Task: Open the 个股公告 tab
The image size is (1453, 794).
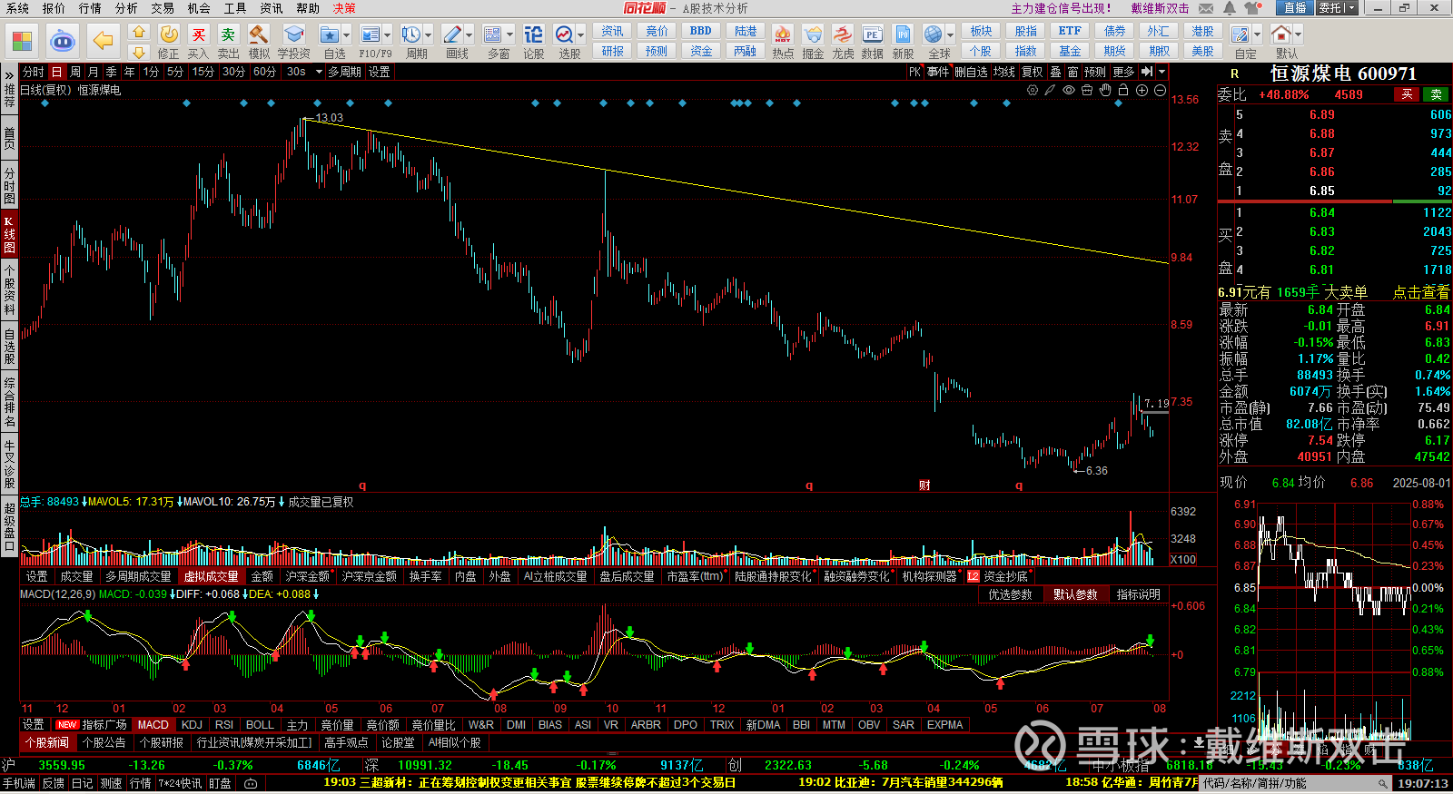Action: (106, 742)
